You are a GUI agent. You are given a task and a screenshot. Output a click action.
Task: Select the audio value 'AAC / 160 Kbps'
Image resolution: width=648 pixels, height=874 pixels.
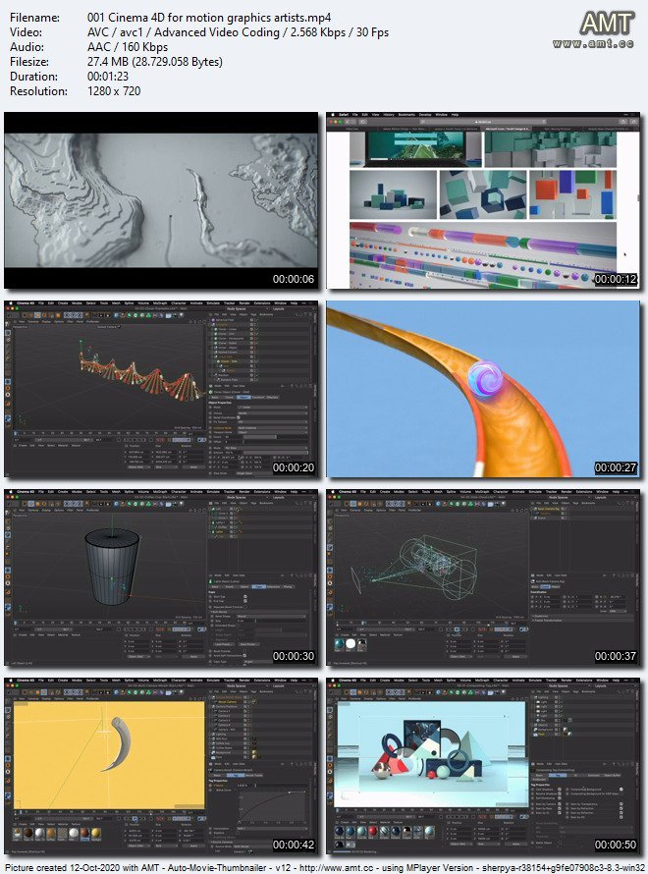coord(128,47)
